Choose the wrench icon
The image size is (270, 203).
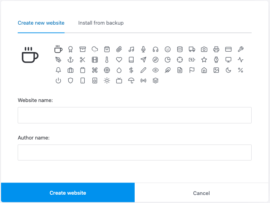tap(241, 49)
